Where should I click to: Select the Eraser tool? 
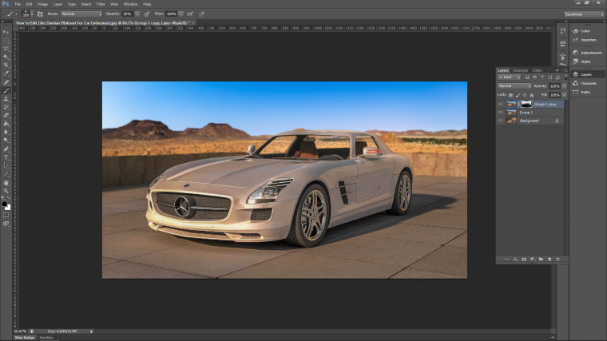(x=6, y=115)
